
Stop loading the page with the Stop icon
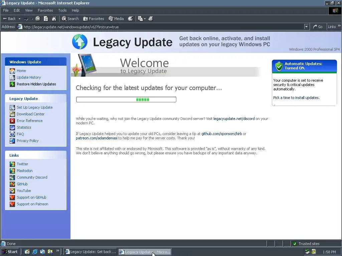(x=38, y=19)
